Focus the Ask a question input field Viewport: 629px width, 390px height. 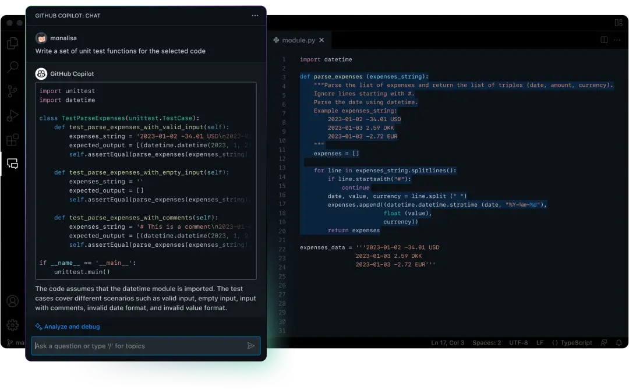(x=146, y=346)
